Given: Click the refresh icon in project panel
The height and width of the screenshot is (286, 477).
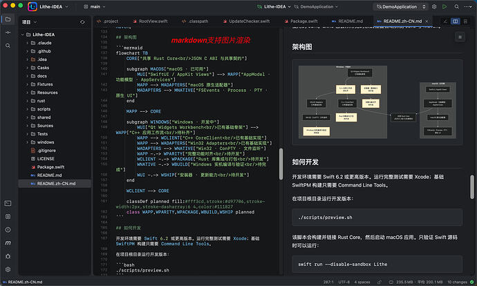Looking at the screenshot, I should click(x=82, y=22).
